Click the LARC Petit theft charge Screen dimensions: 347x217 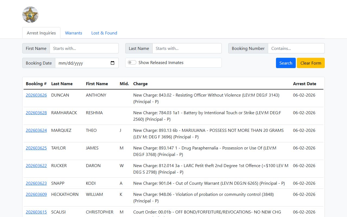click(x=211, y=169)
